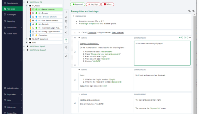Click the "Prerequisites and test steps" heading
This screenshot has width=203, height=114.
click(85, 11)
